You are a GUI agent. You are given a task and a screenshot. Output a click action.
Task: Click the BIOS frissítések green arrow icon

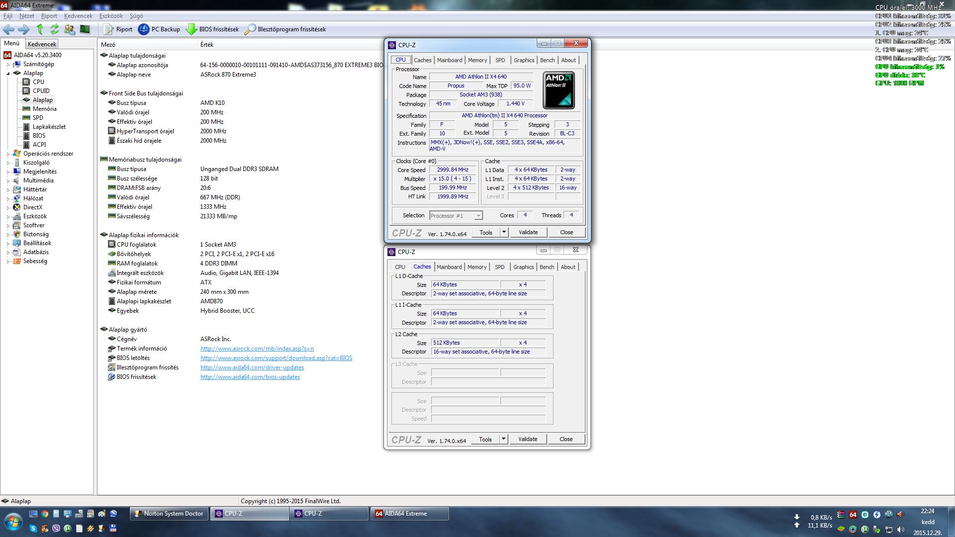[191, 29]
